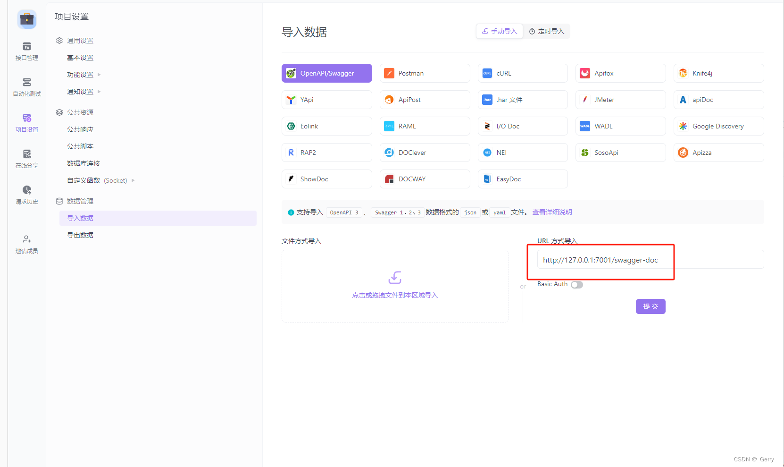The width and height of the screenshot is (784, 467).
Task: Select YApi import format
Action: pyautogui.click(x=327, y=100)
